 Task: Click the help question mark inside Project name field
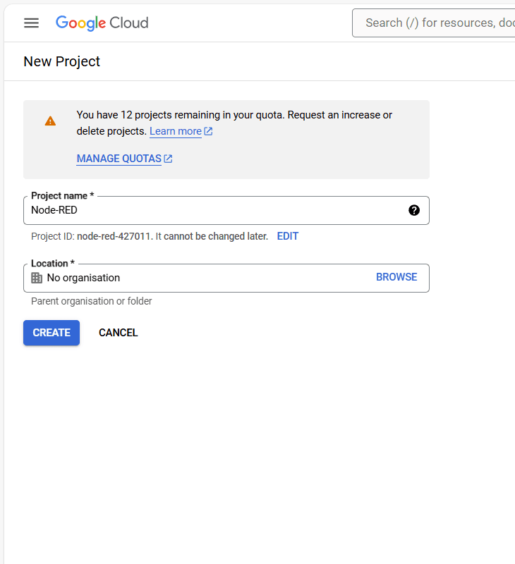pyautogui.click(x=414, y=210)
